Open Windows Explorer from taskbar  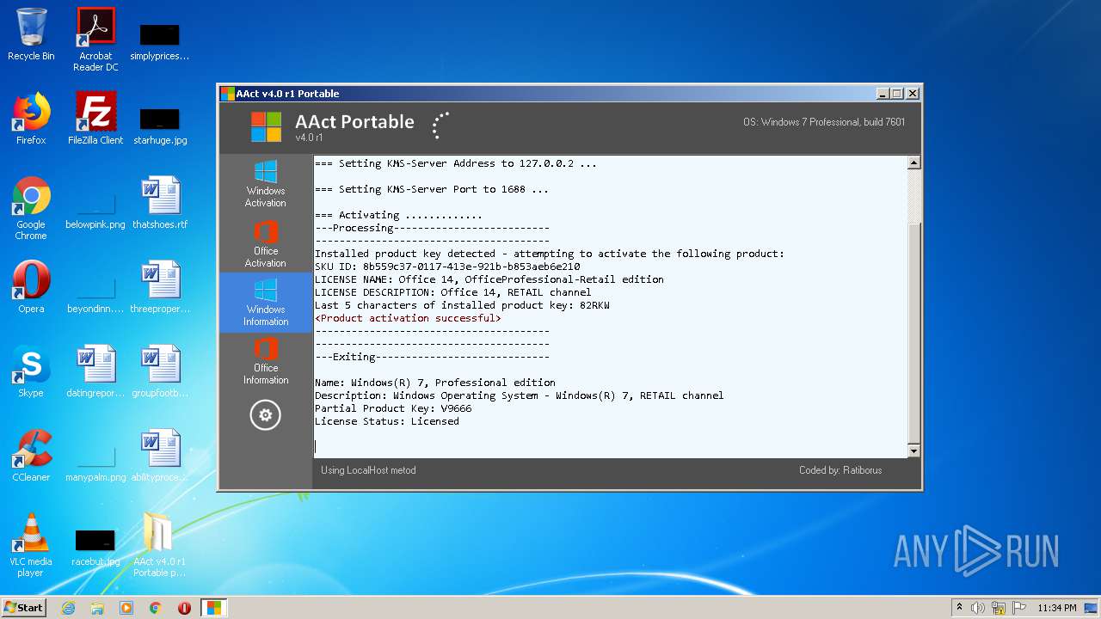pos(97,608)
